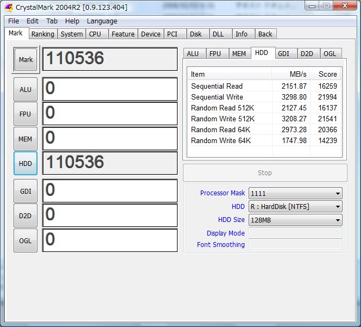
Task: Switch to the Device tab
Action: point(151,34)
